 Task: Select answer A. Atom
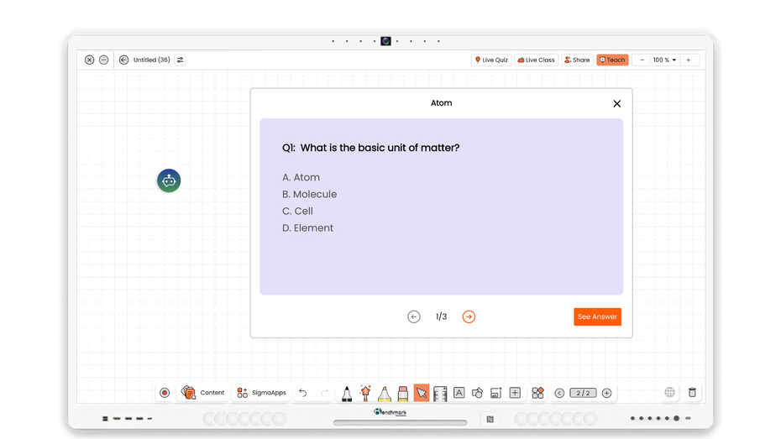click(x=301, y=177)
